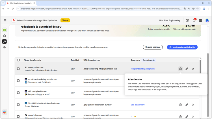
Task: Click www.podium.com referring page text
Action: 36,67
